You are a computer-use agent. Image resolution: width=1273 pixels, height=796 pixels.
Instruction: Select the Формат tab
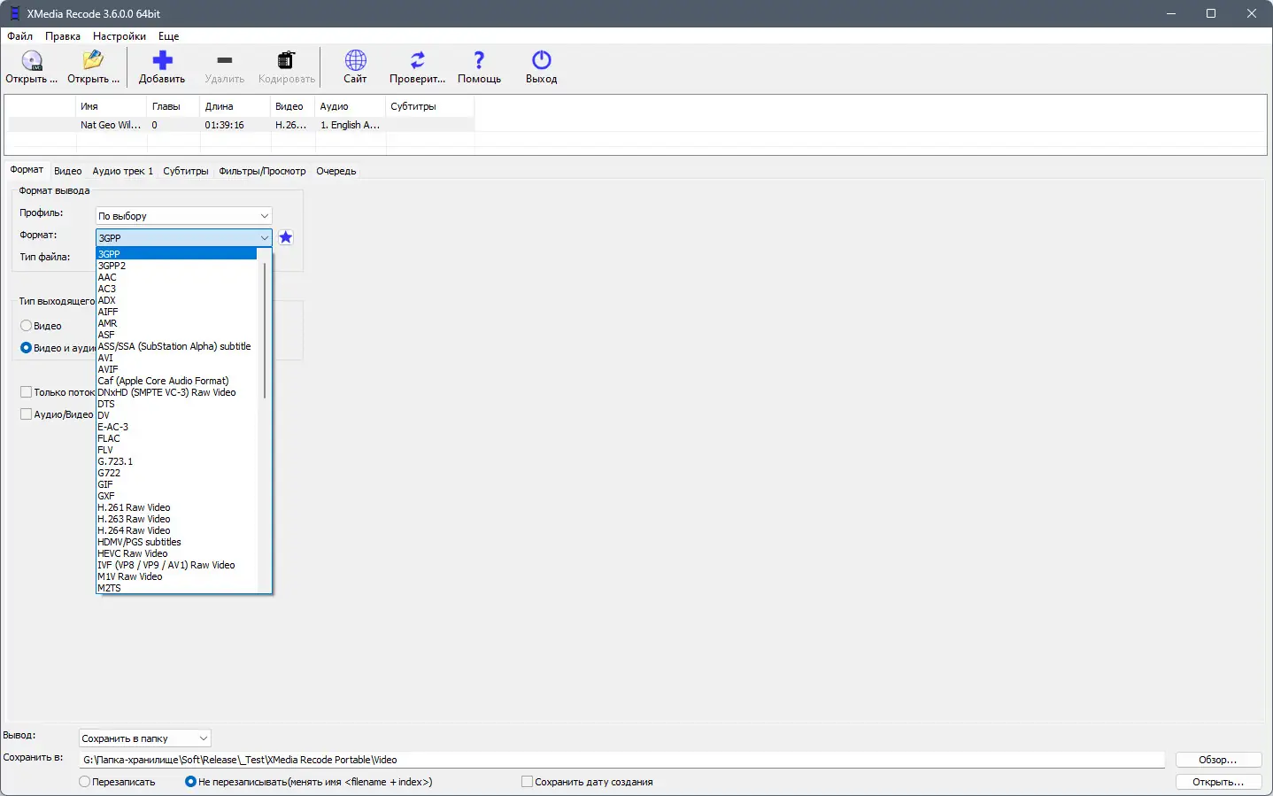tap(27, 170)
